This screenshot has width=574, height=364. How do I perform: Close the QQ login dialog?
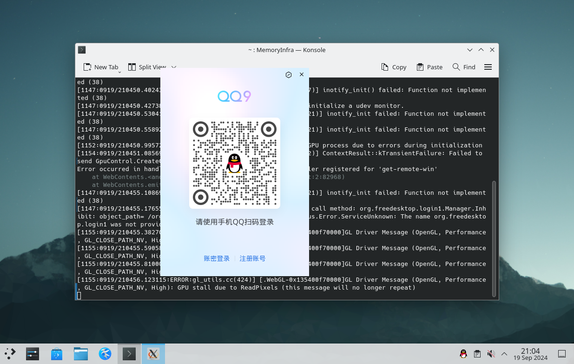click(302, 74)
